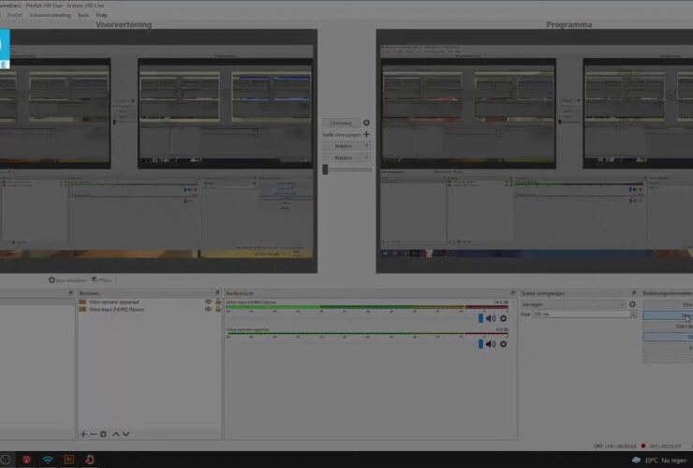Add a quick transition with plus icon
The width and height of the screenshot is (693, 468).
click(x=366, y=134)
